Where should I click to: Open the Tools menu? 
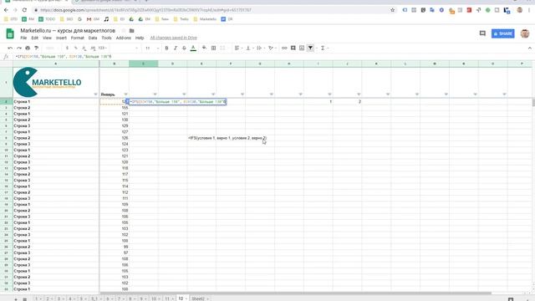[106, 38]
